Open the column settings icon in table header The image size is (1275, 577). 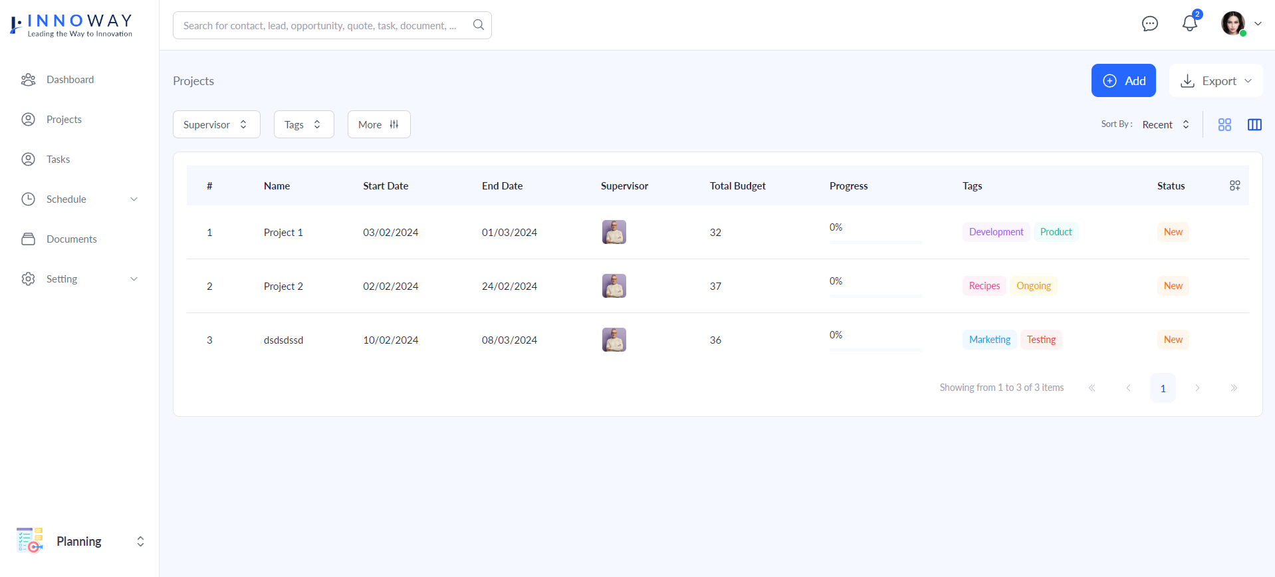pyautogui.click(x=1234, y=185)
